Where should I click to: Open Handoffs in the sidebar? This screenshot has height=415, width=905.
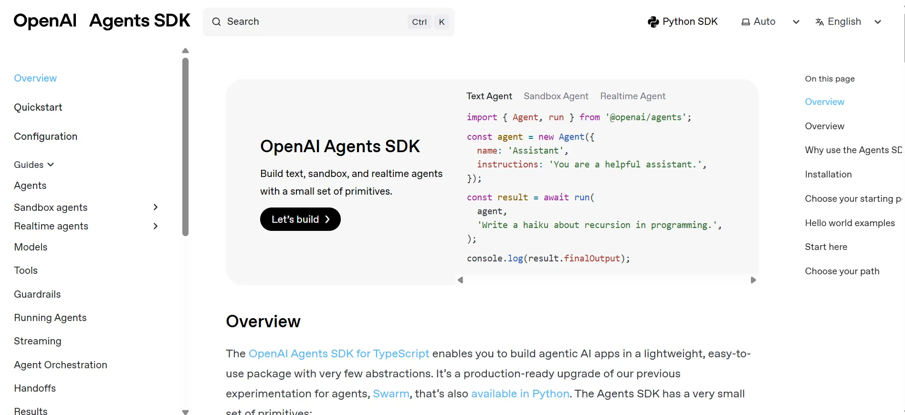35,388
